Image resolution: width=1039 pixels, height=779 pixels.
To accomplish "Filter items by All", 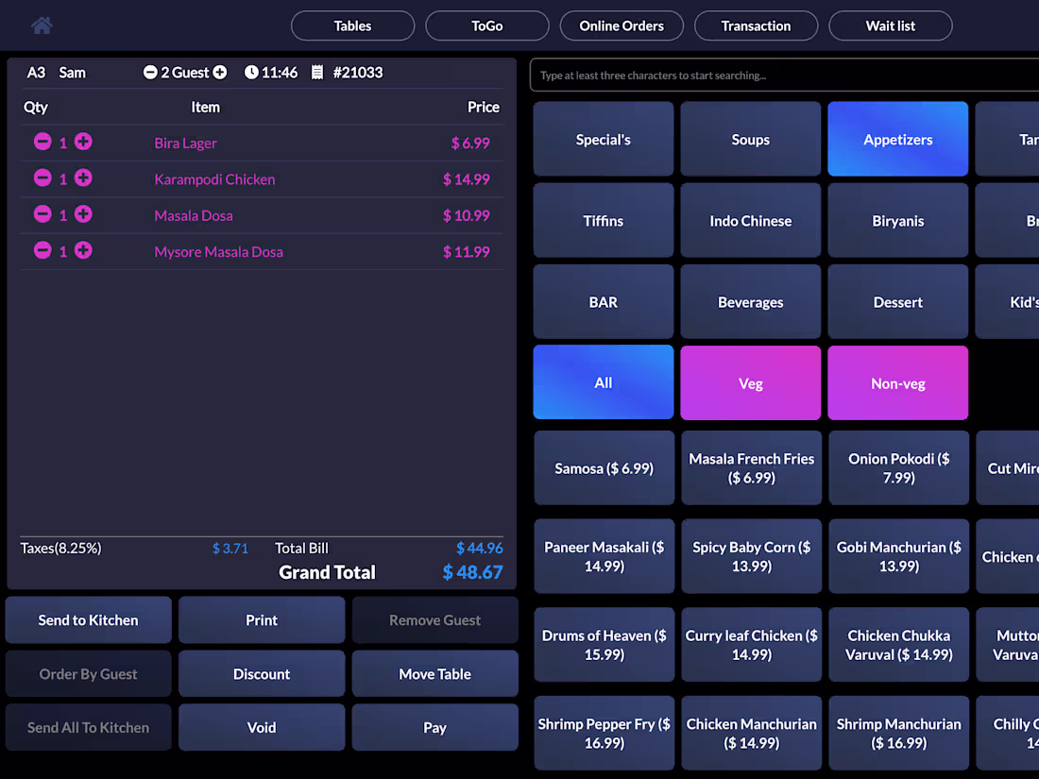I will pyautogui.click(x=603, y=382).
